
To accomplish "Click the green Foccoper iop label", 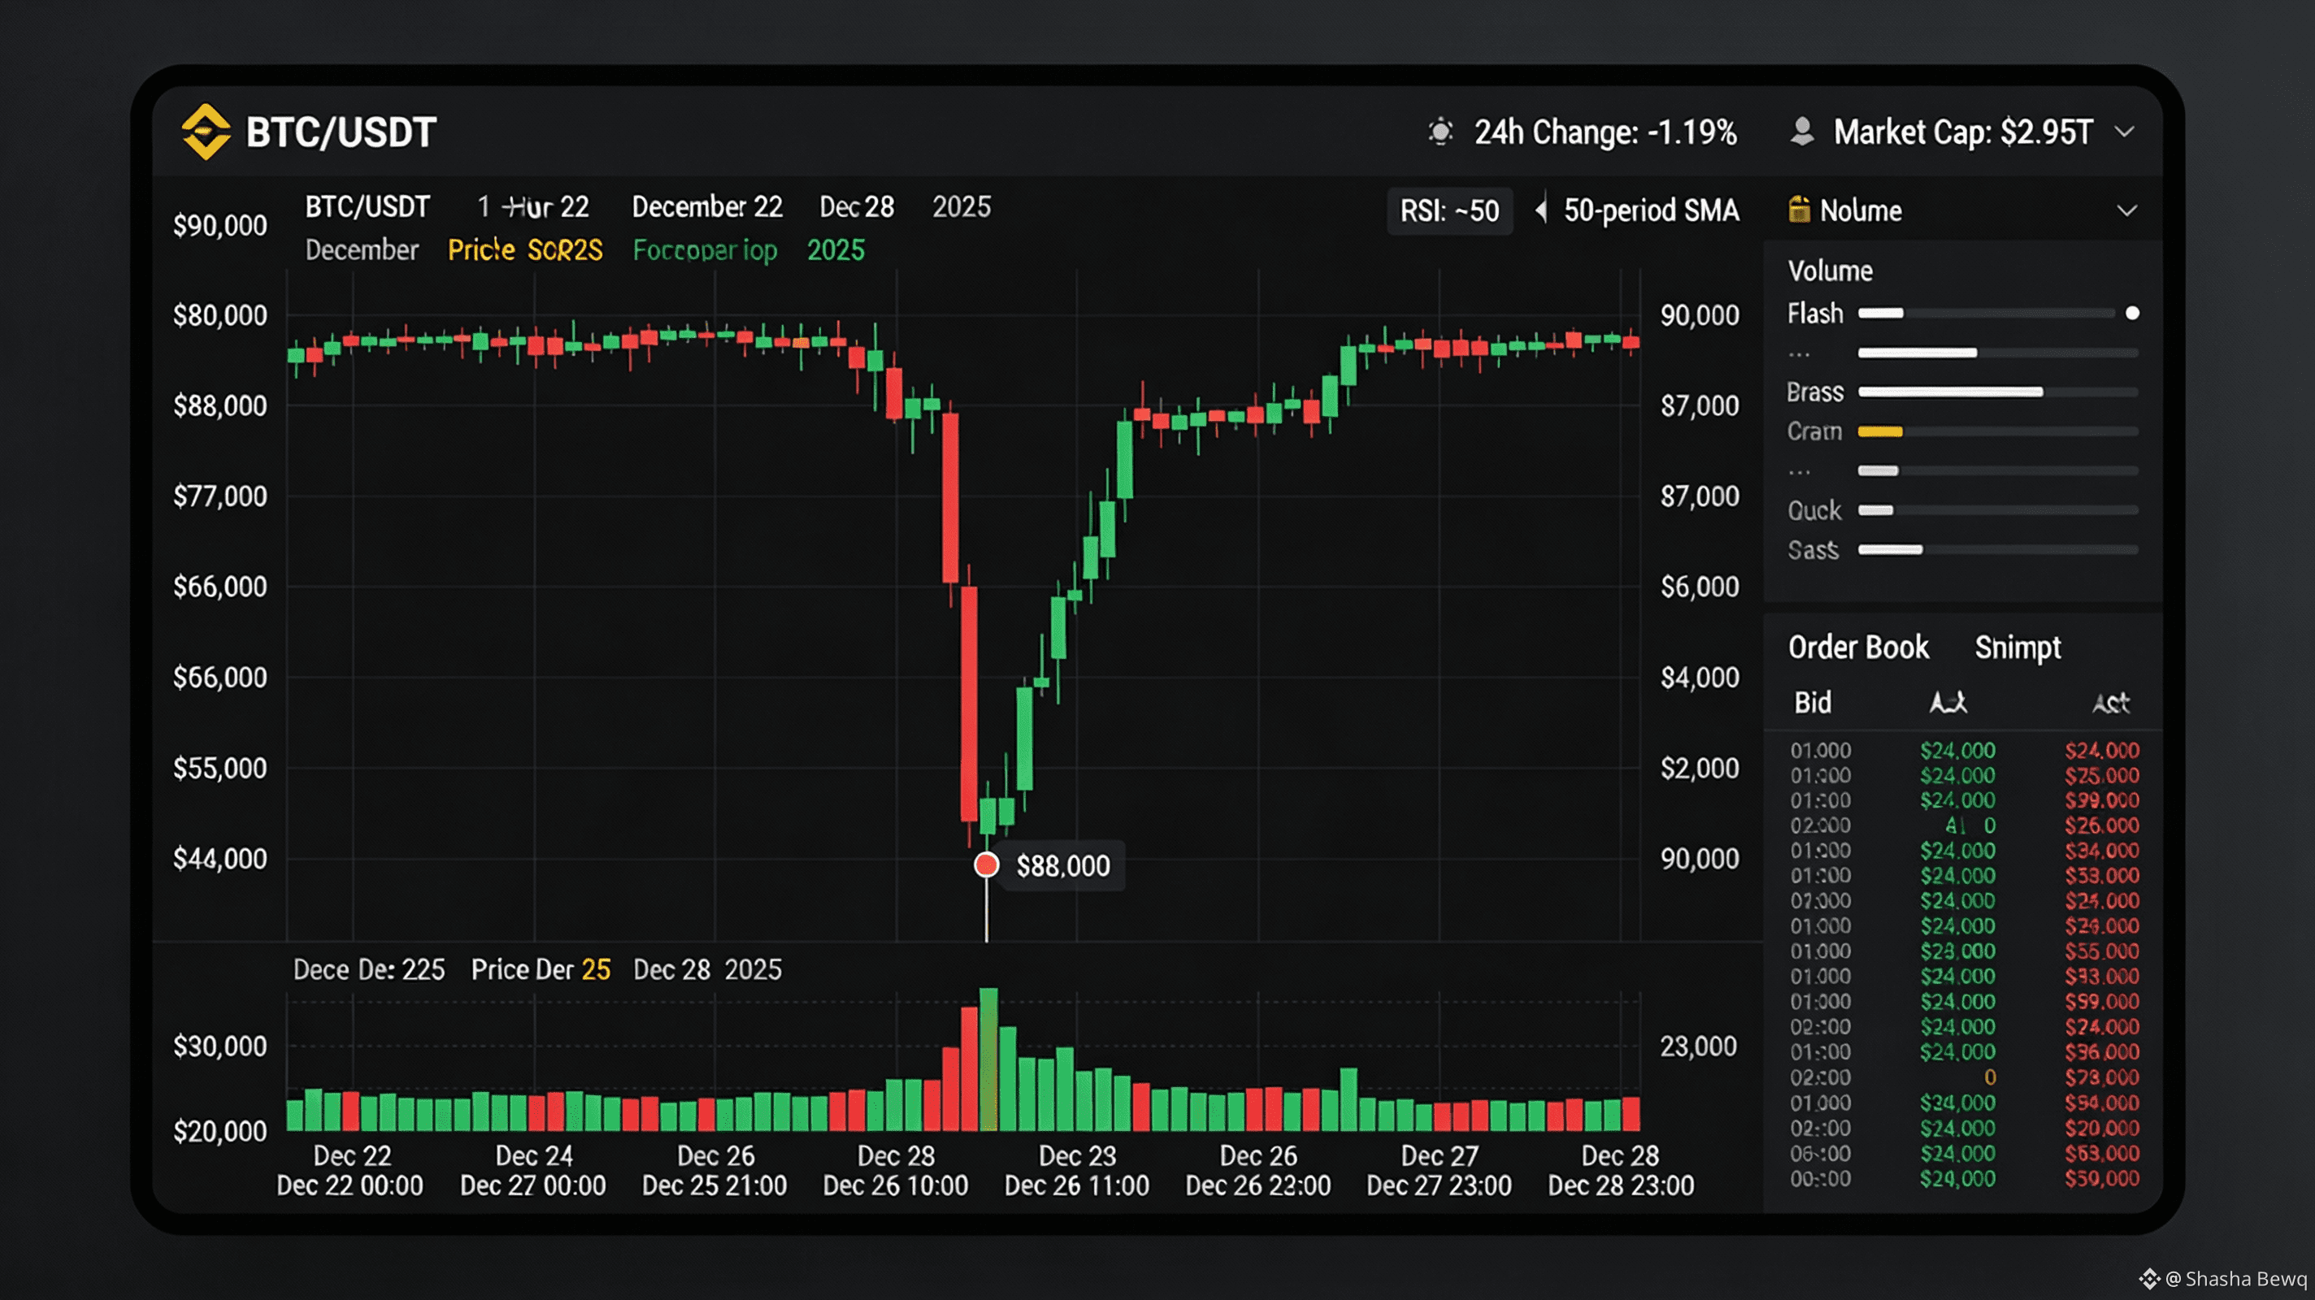I will pos(705,249).
